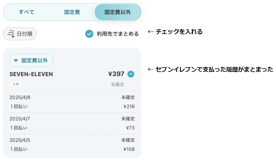The height and width of the screenshot is (161, 276).
Task: Select the 固定費以外 tab
Action: [118, 12]
